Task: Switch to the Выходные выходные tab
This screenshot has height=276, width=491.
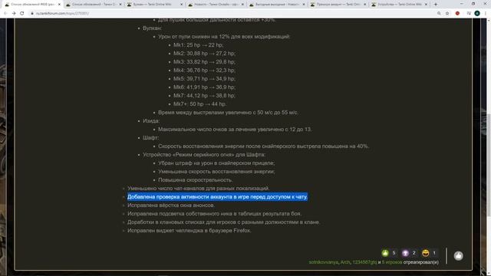Action: (x=276, y=5)
